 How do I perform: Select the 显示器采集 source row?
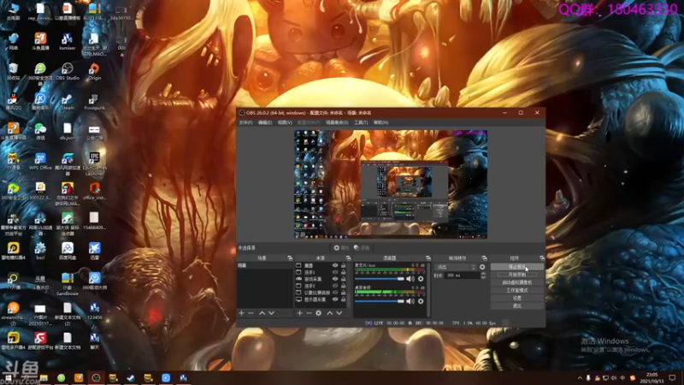pyautogui.click(x=321, y=299)
